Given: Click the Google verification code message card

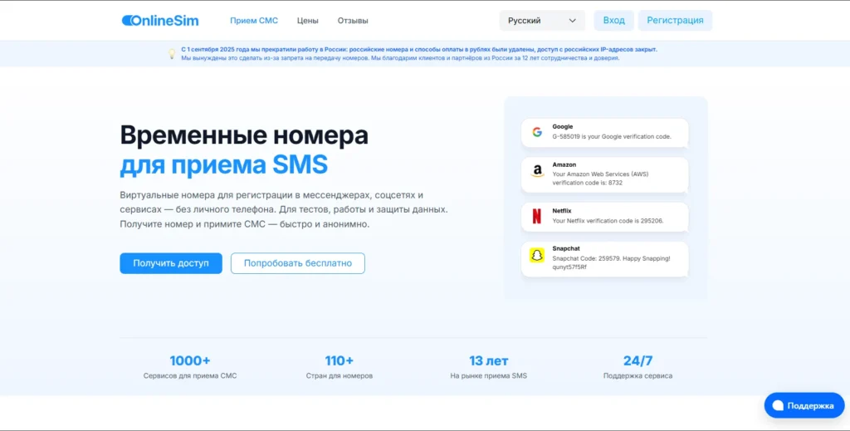Looking at the screenshot, I should point(604,132).
